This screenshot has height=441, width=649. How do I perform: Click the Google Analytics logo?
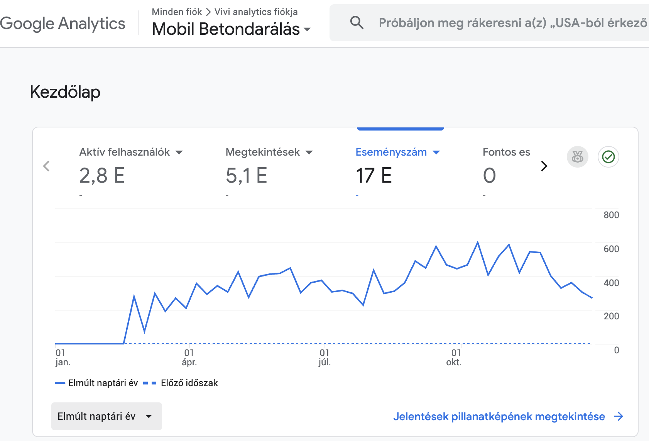pos(63,24)
